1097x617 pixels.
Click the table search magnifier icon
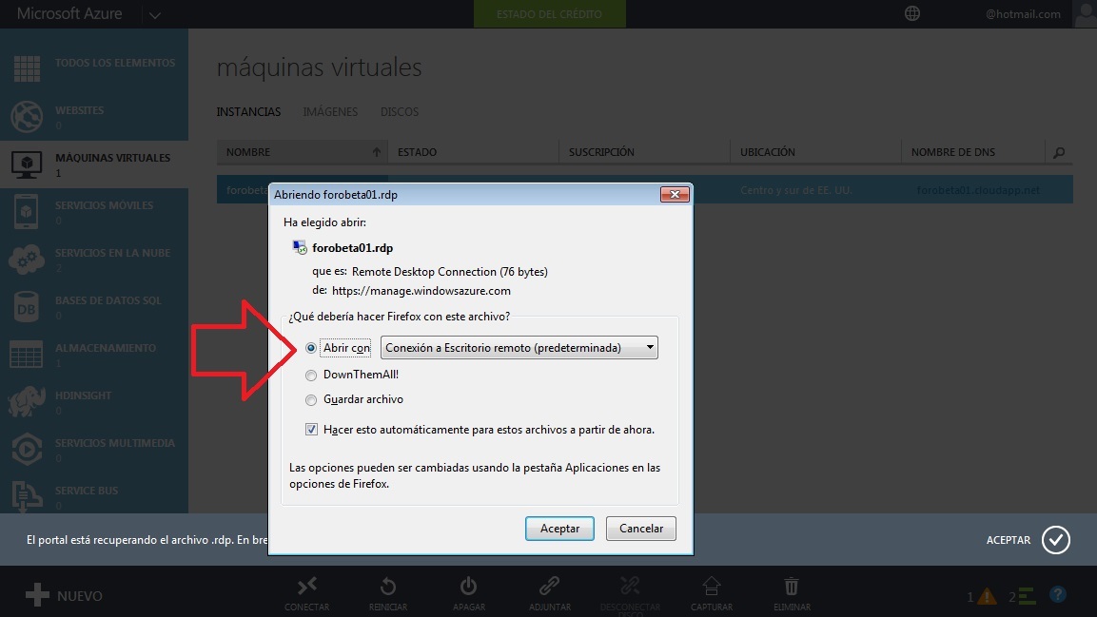pyautogui.click(x=1059, y=152)
